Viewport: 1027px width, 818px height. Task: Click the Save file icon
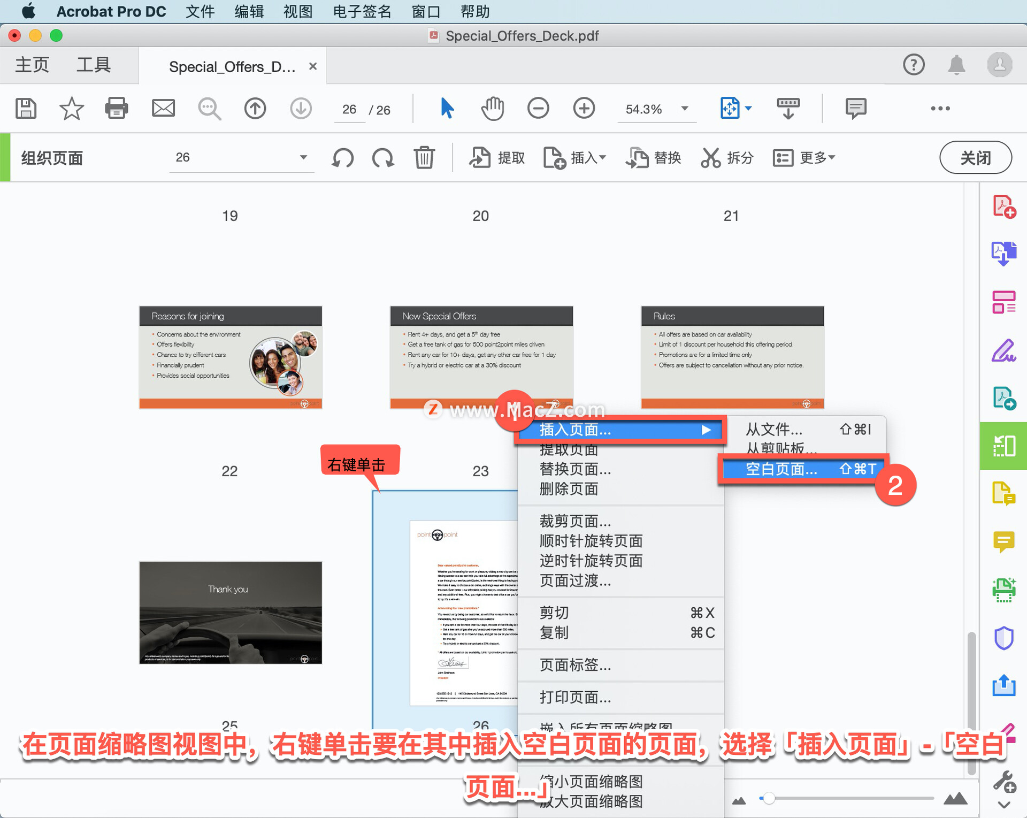26,109
